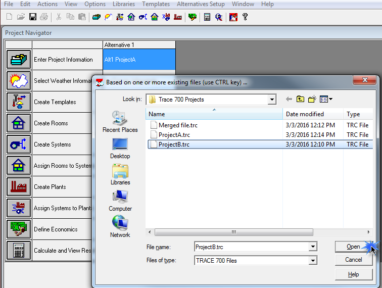The image size is (382, 288).
Task: Expand the Look in folder dropdown
Action: click(272, 100)
